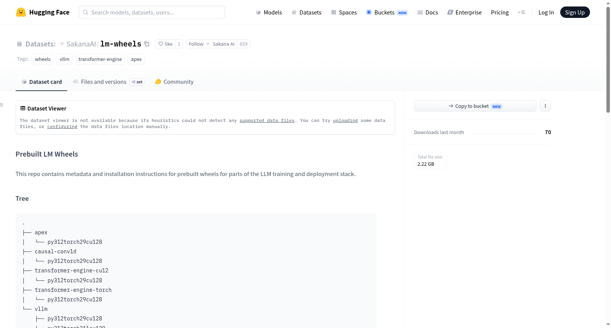This screenshot has width=611, height=328.
Task: Select the apex tag
Action: click(x=136, y=59)
